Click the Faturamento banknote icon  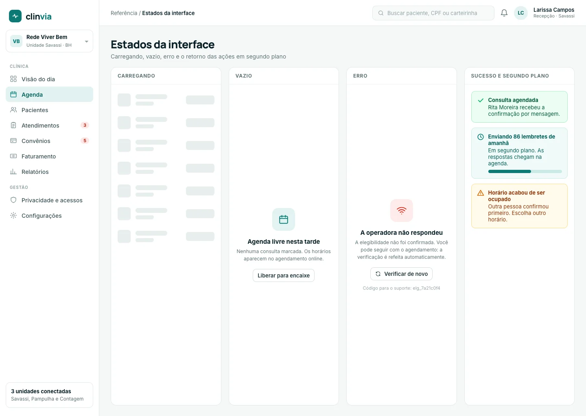click(13, 156)
